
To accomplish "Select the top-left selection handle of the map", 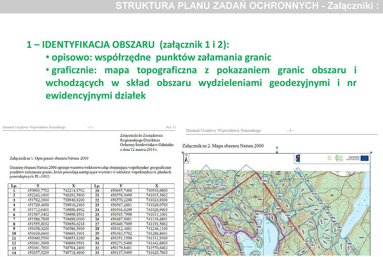I will click(x=183, y=153).
